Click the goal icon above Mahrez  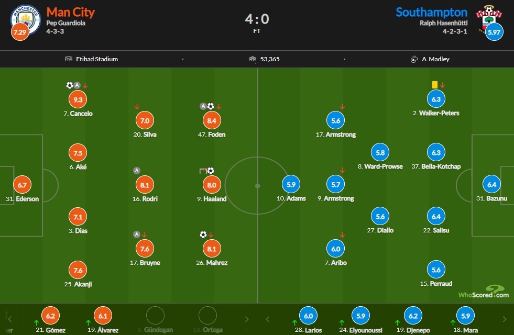[x=203, y=234]
